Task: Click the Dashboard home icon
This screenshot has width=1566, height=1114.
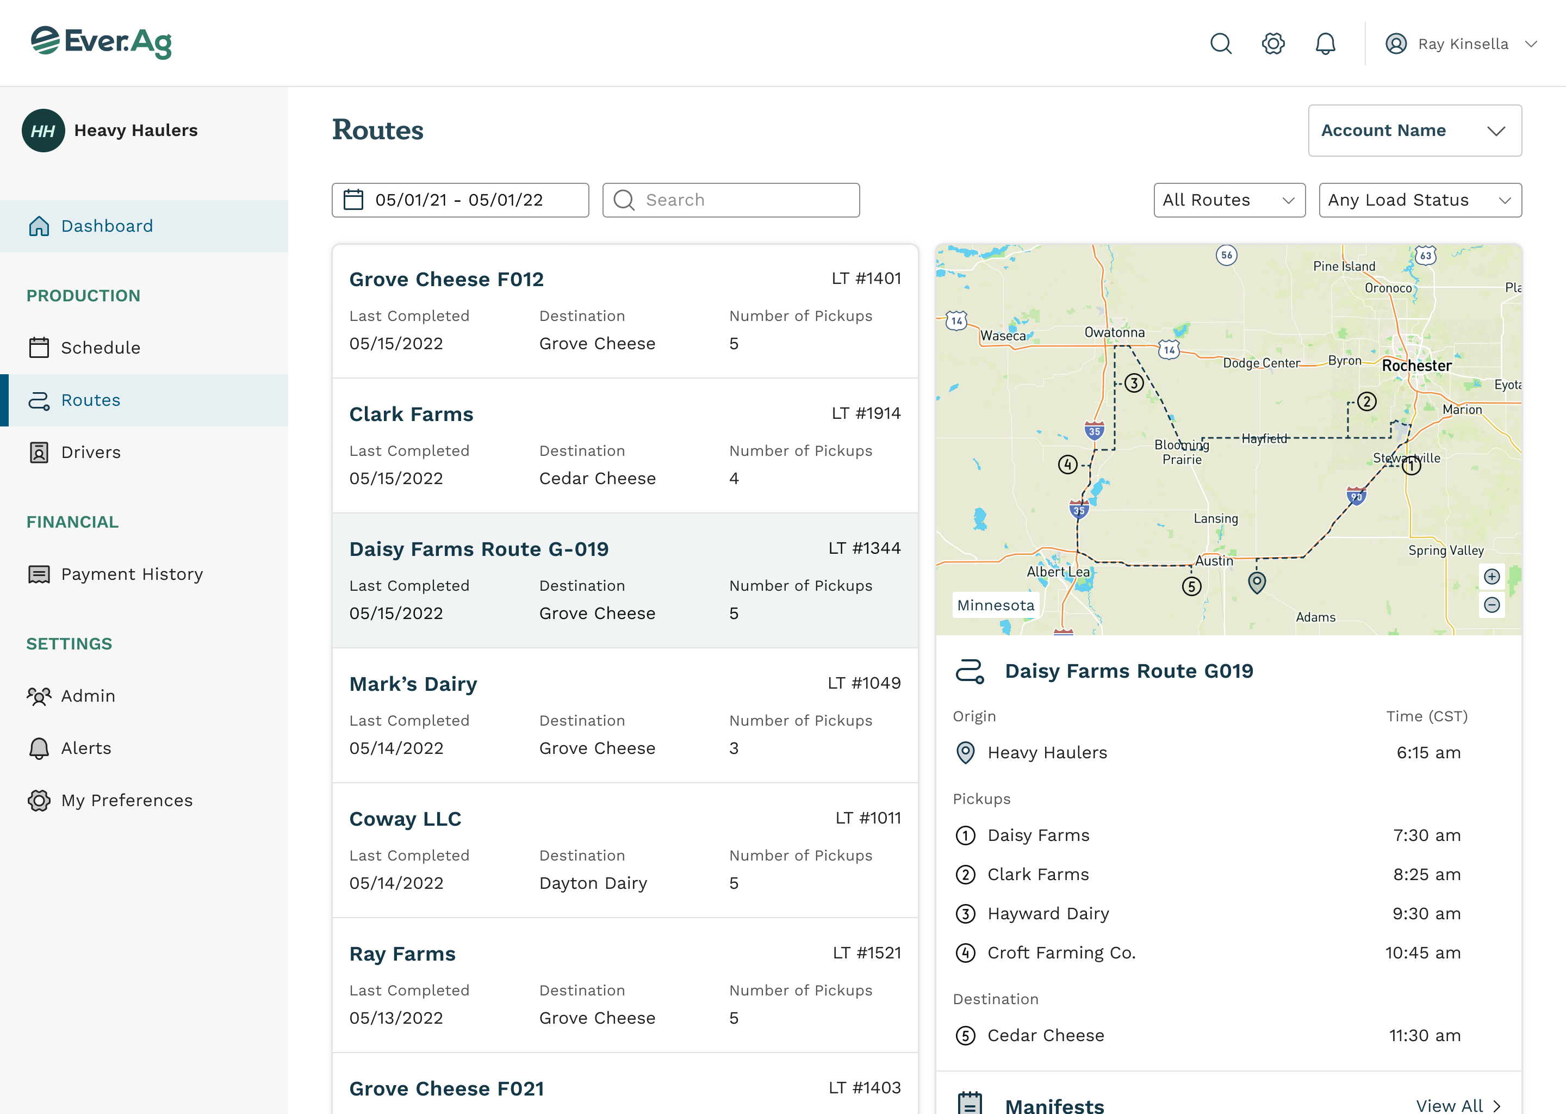Action: point(39,226)
